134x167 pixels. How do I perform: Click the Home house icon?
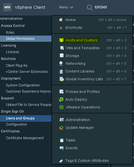61,20
